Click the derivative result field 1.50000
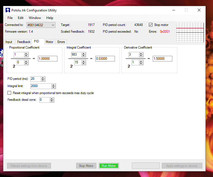The width and height of the screenshot is (213, 177). 163,59
